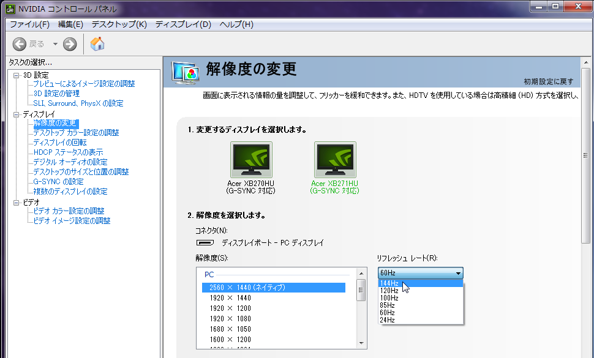
Task: Open ビデオ イメージ設定の調整
Action: pyautogui.click(x=72, y=221)
